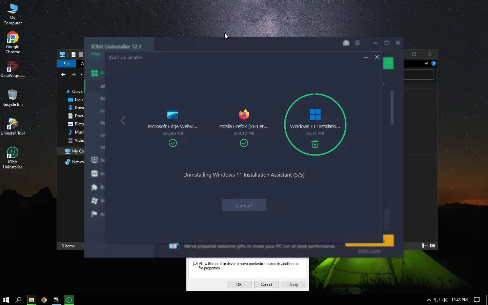Select My Computer in File Explorer tree
The width and height of the screenshot is (488, 305).
75,151
